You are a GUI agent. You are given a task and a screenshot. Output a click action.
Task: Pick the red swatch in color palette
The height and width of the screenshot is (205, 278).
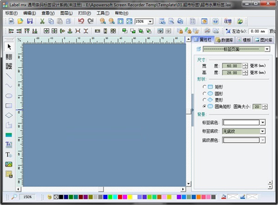(x=120, y=197)
